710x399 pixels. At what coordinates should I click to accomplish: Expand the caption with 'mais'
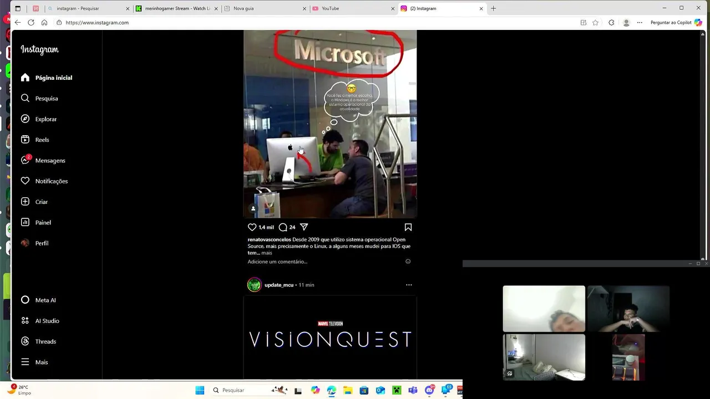(267, 253)
